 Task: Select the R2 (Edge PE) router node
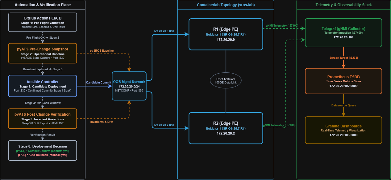[x=226, y=128]
